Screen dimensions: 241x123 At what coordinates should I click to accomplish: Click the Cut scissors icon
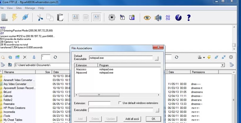click(40, 17)
